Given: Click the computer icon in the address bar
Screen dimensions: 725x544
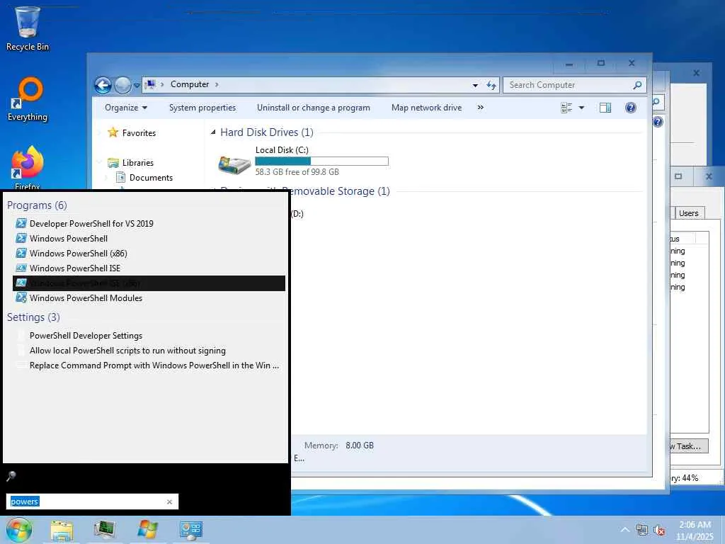Looking at the screenshot, I should [150, 85].
